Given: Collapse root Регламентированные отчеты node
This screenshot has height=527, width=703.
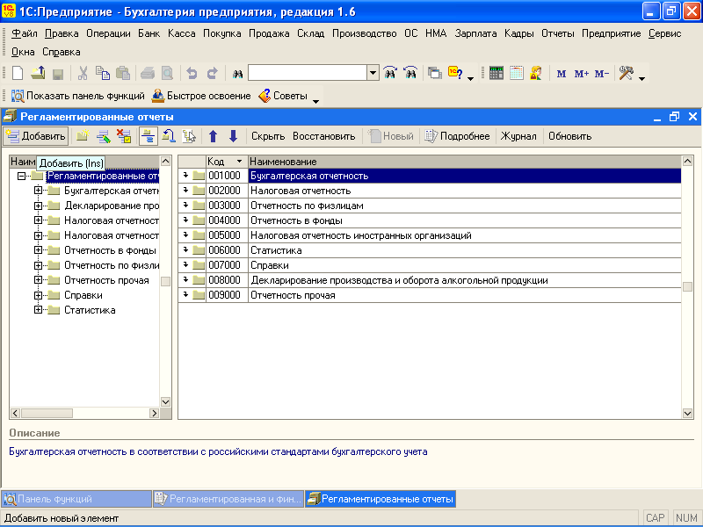Looking at the screenshot, I should point(21,176).
